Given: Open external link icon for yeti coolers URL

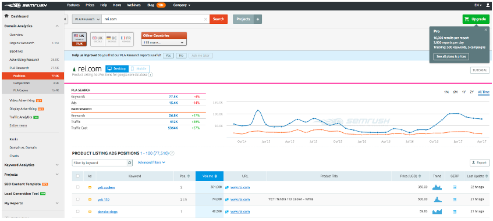Looking at the screenshot, I should (x=226, y=187).
